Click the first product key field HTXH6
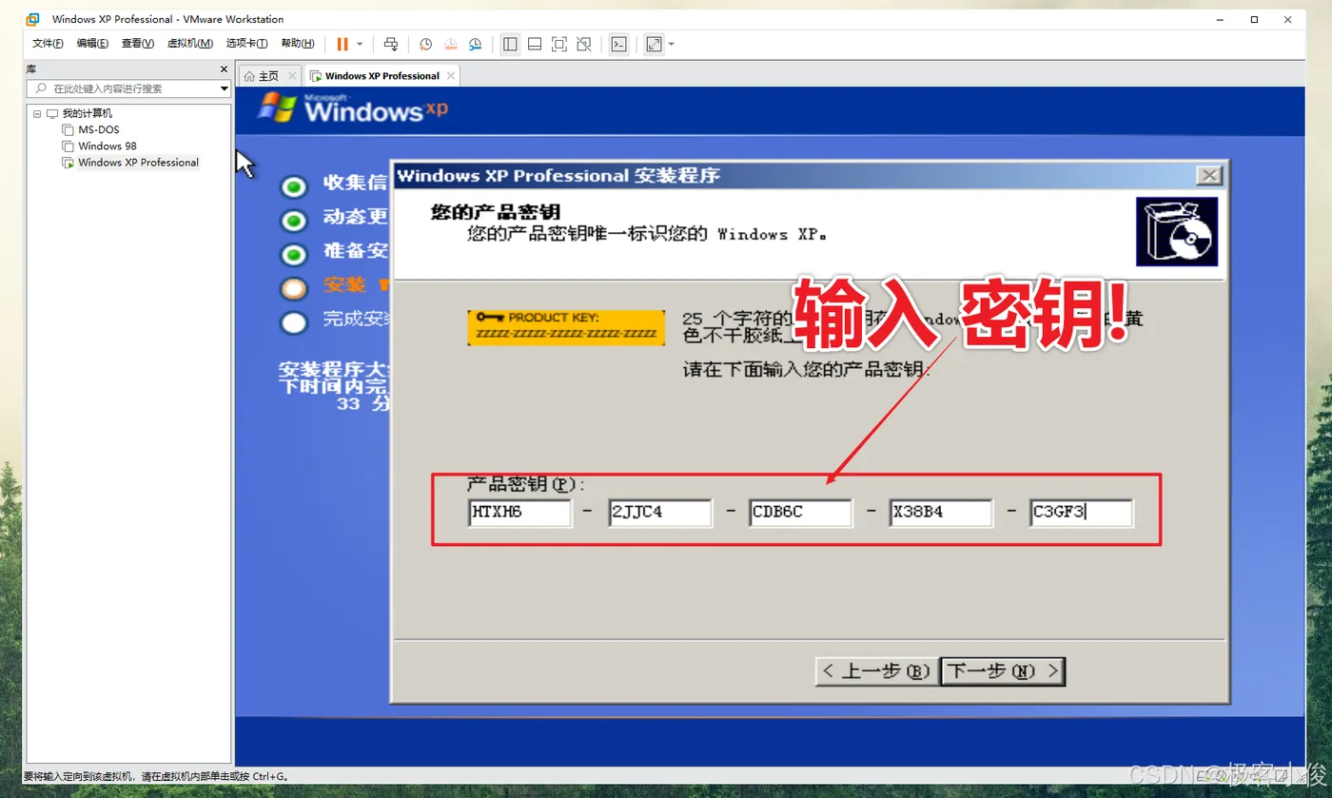This screenshot has width=1332, height=798. 519,513
